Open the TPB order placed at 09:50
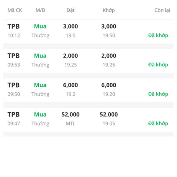The width and height of the screenshot is (177, 177). [x=88, y=90]
